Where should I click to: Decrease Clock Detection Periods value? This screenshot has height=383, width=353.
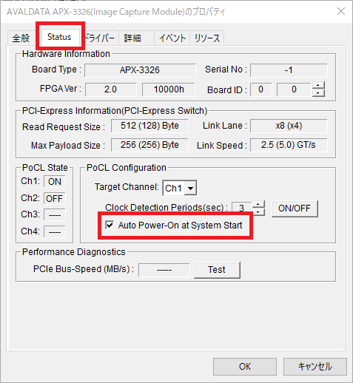pyautogui.click(x=258, y=212)
